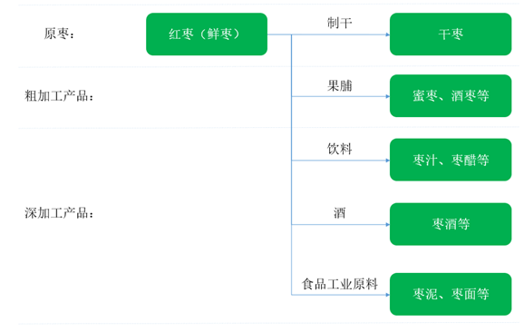Click the 酒 arrow label
The width and height of the screenshot is (524, 332).
click(340, 212)
